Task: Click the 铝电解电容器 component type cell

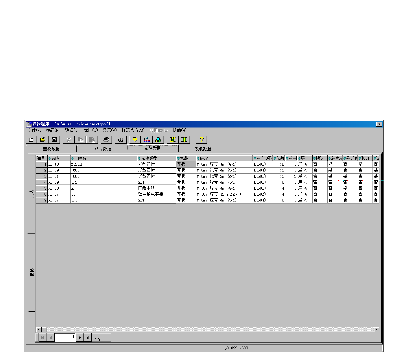Action: pos(157,194)
